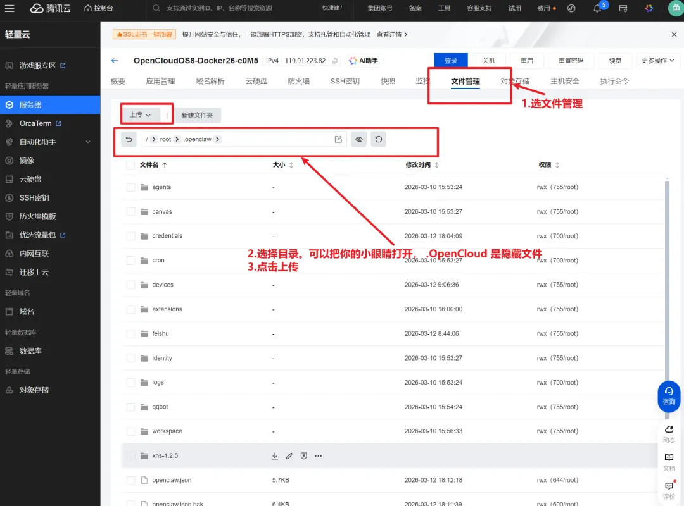Click the chevron after .openclaw in the path
This screenshot has width=684, height=506.
[217, 139]
